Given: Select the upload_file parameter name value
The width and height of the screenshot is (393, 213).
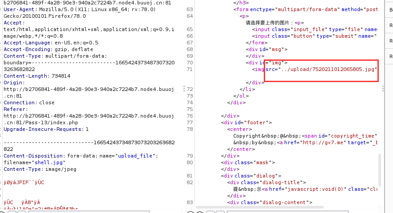Looking at the screenshot, I should pos(135,156).
